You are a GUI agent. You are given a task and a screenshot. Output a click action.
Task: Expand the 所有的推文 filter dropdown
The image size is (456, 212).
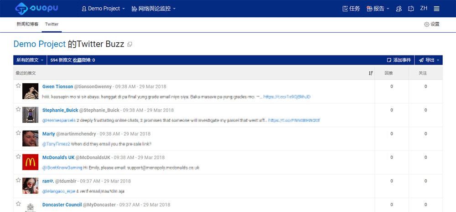click(30, 60)
